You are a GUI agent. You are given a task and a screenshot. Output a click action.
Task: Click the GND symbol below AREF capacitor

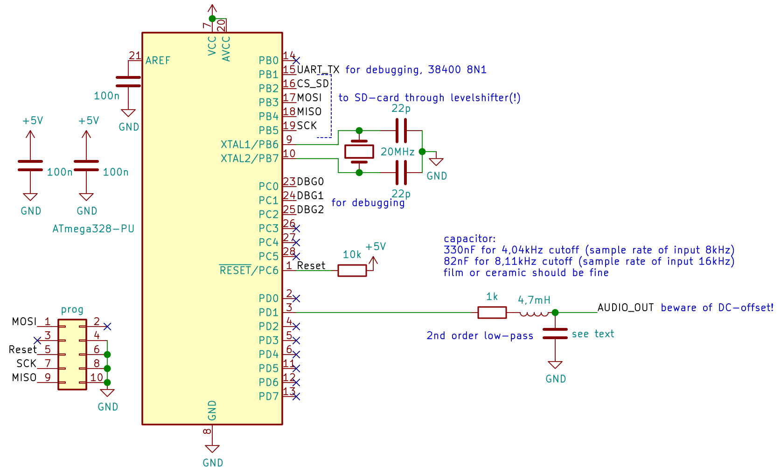click(128, 112)
